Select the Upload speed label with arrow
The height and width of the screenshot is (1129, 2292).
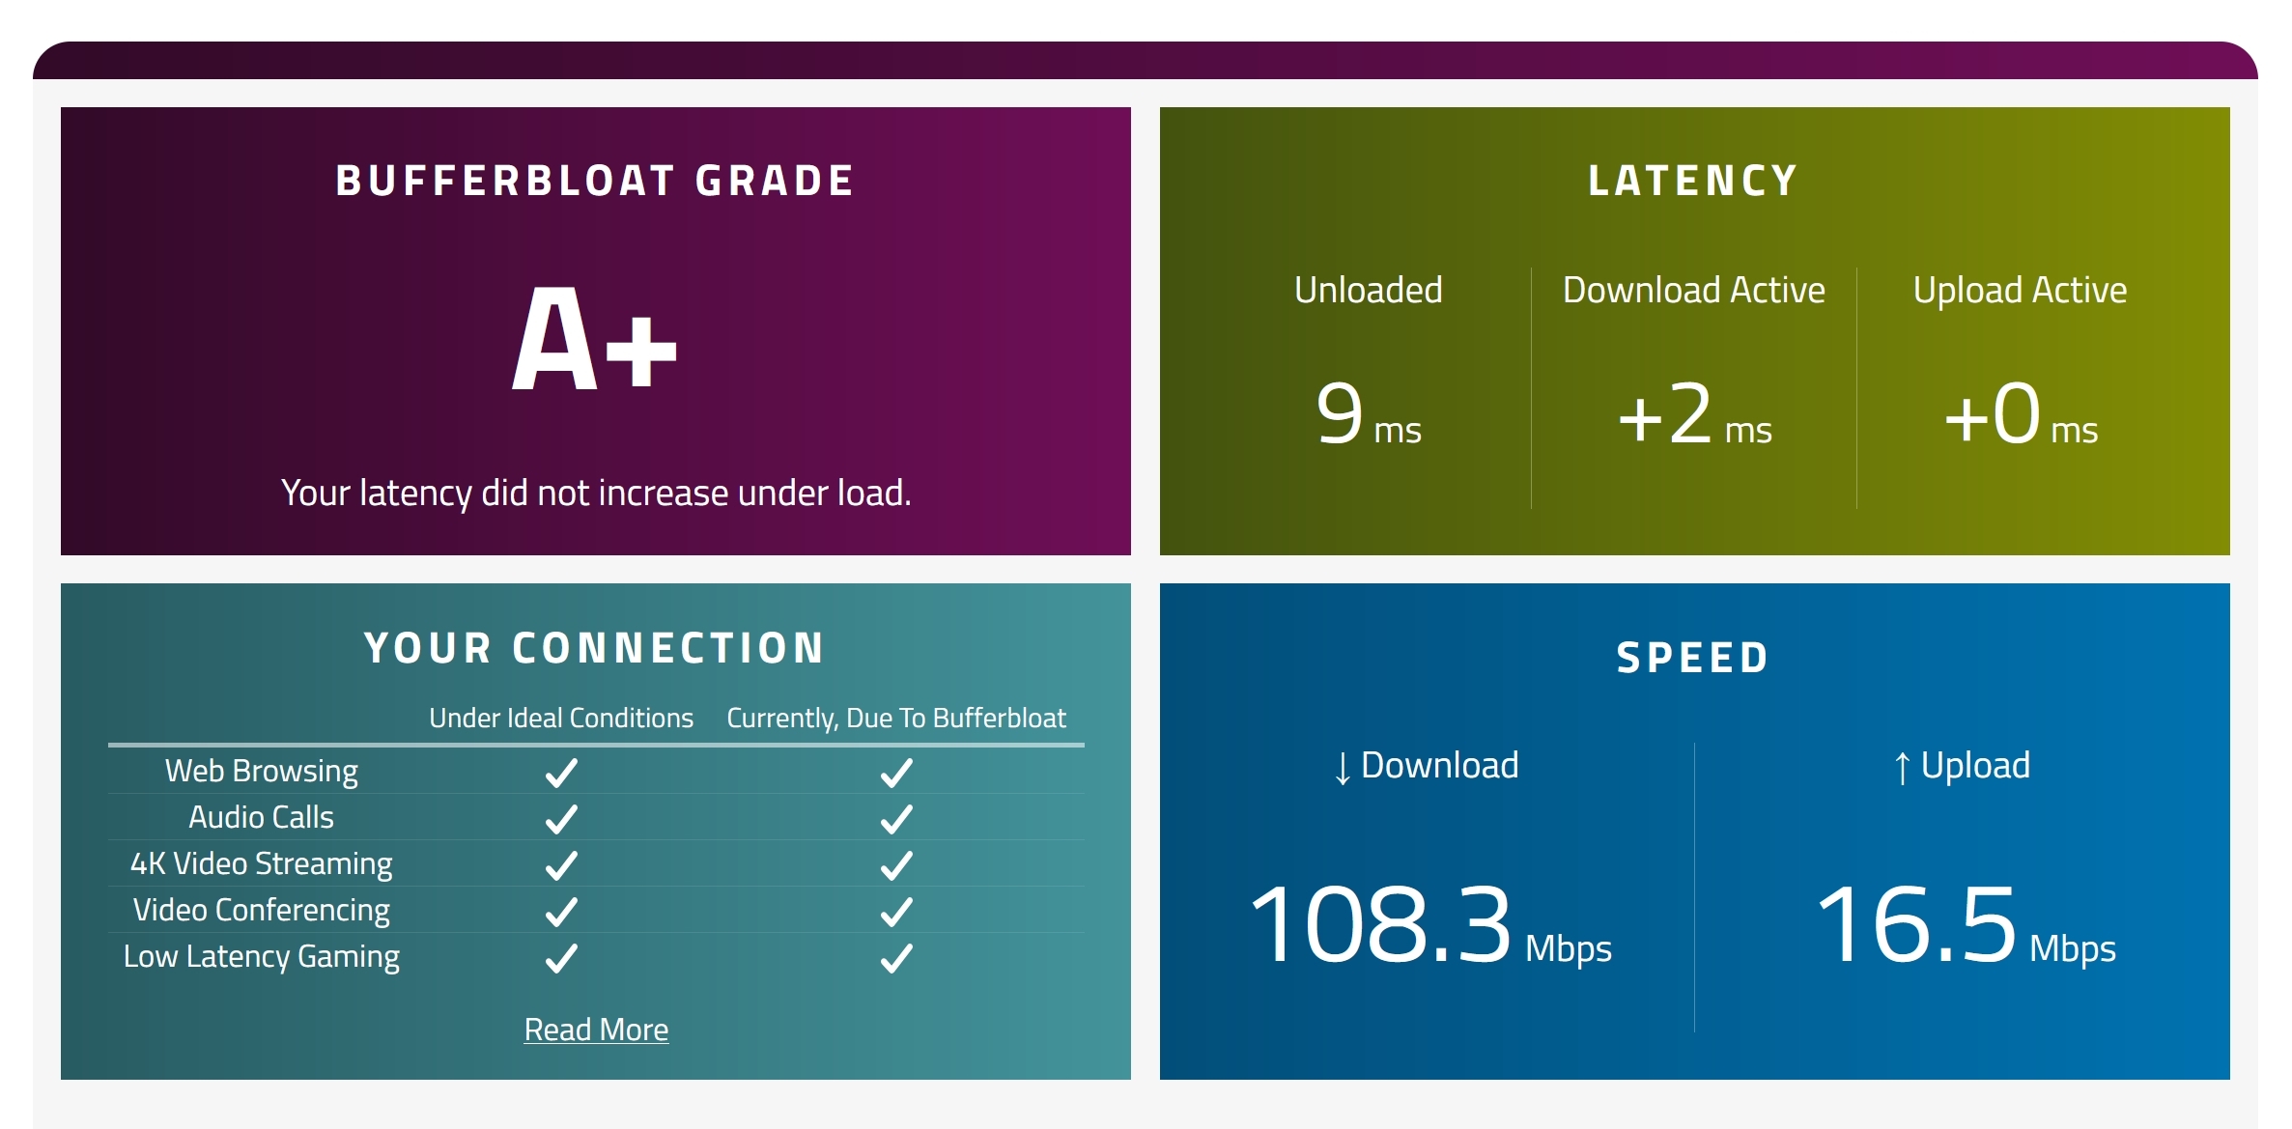1962,766
